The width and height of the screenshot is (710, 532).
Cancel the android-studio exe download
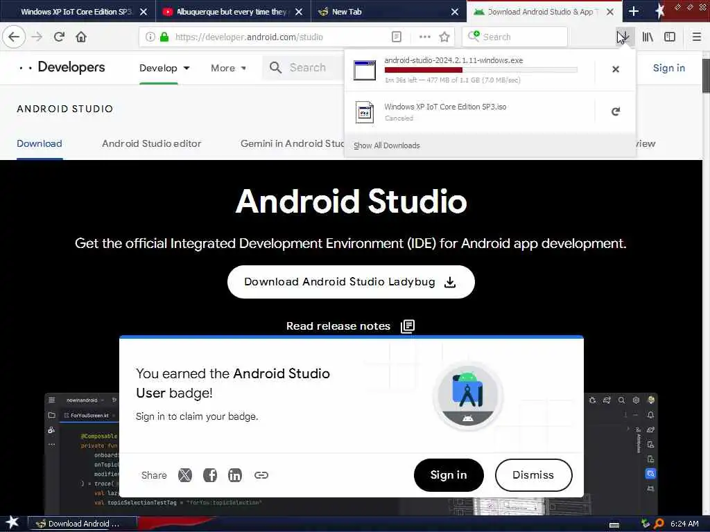(x=616, y=69)
